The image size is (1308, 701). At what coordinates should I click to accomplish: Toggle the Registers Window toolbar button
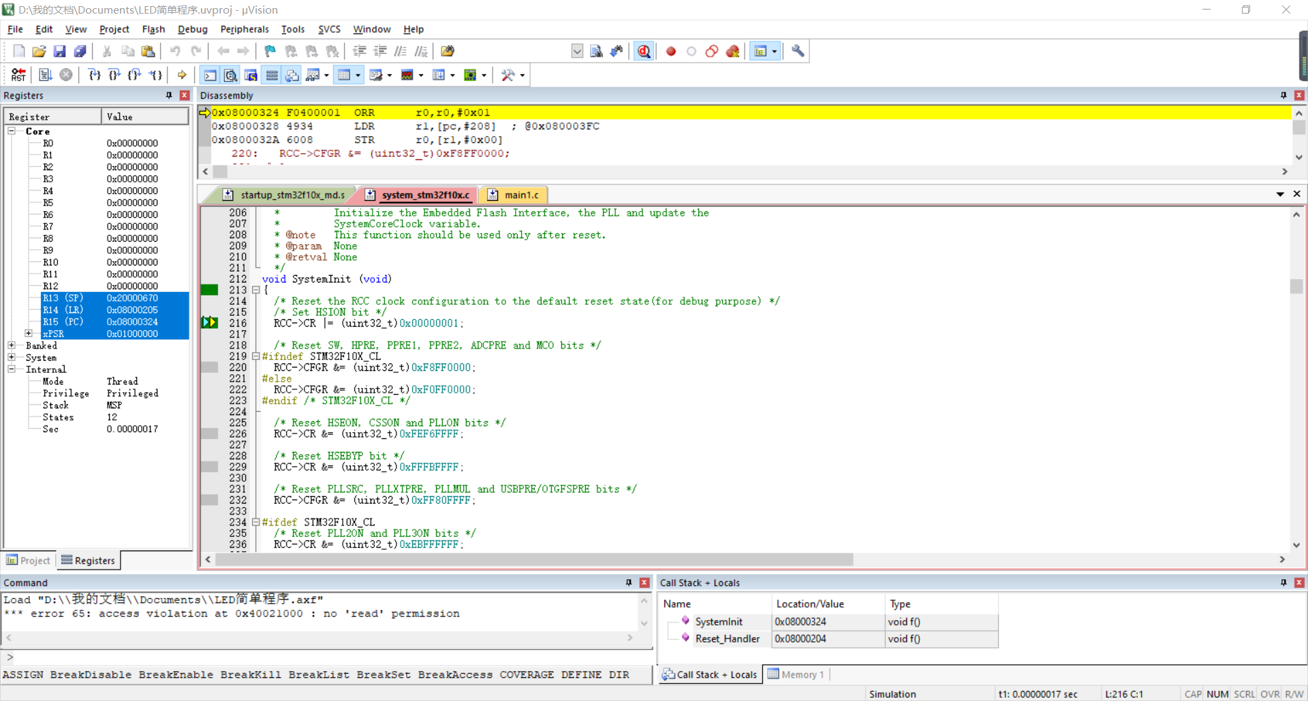[272, 75]
